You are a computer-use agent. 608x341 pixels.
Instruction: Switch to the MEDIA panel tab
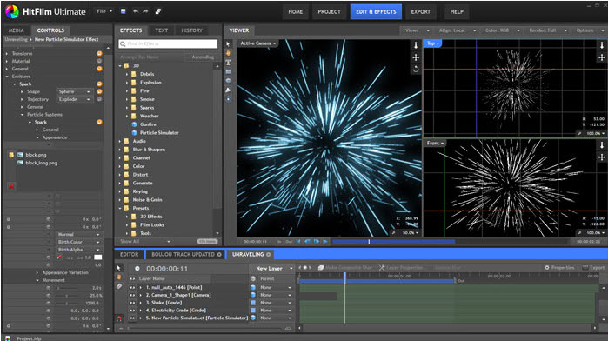[x=17, y=30]
